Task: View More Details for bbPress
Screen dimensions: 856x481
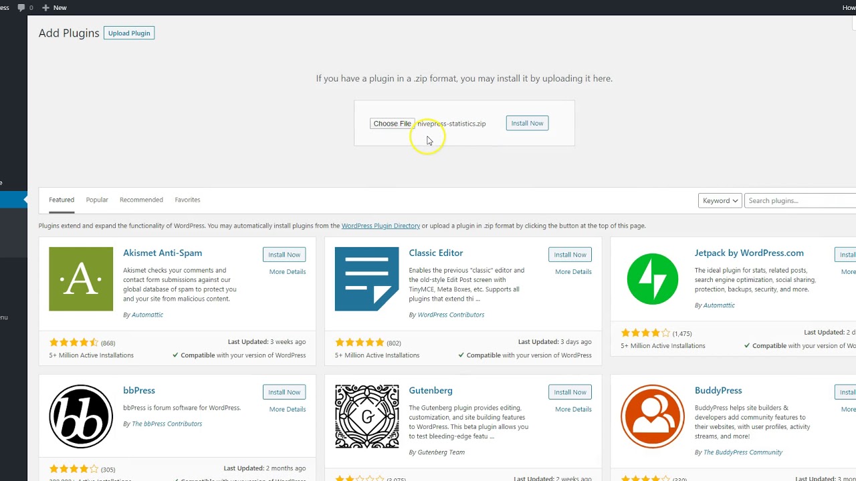Action: tap(288, 410)
